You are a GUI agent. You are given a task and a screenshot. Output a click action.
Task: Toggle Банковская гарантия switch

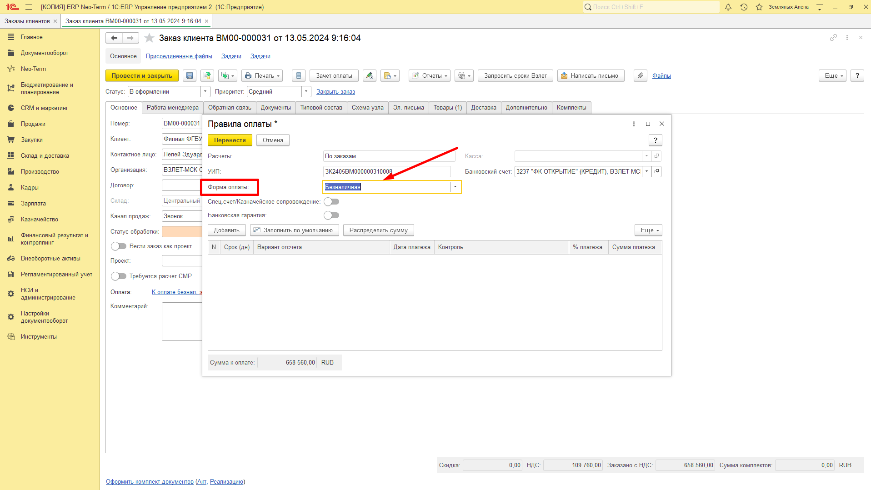click(331, 215)
